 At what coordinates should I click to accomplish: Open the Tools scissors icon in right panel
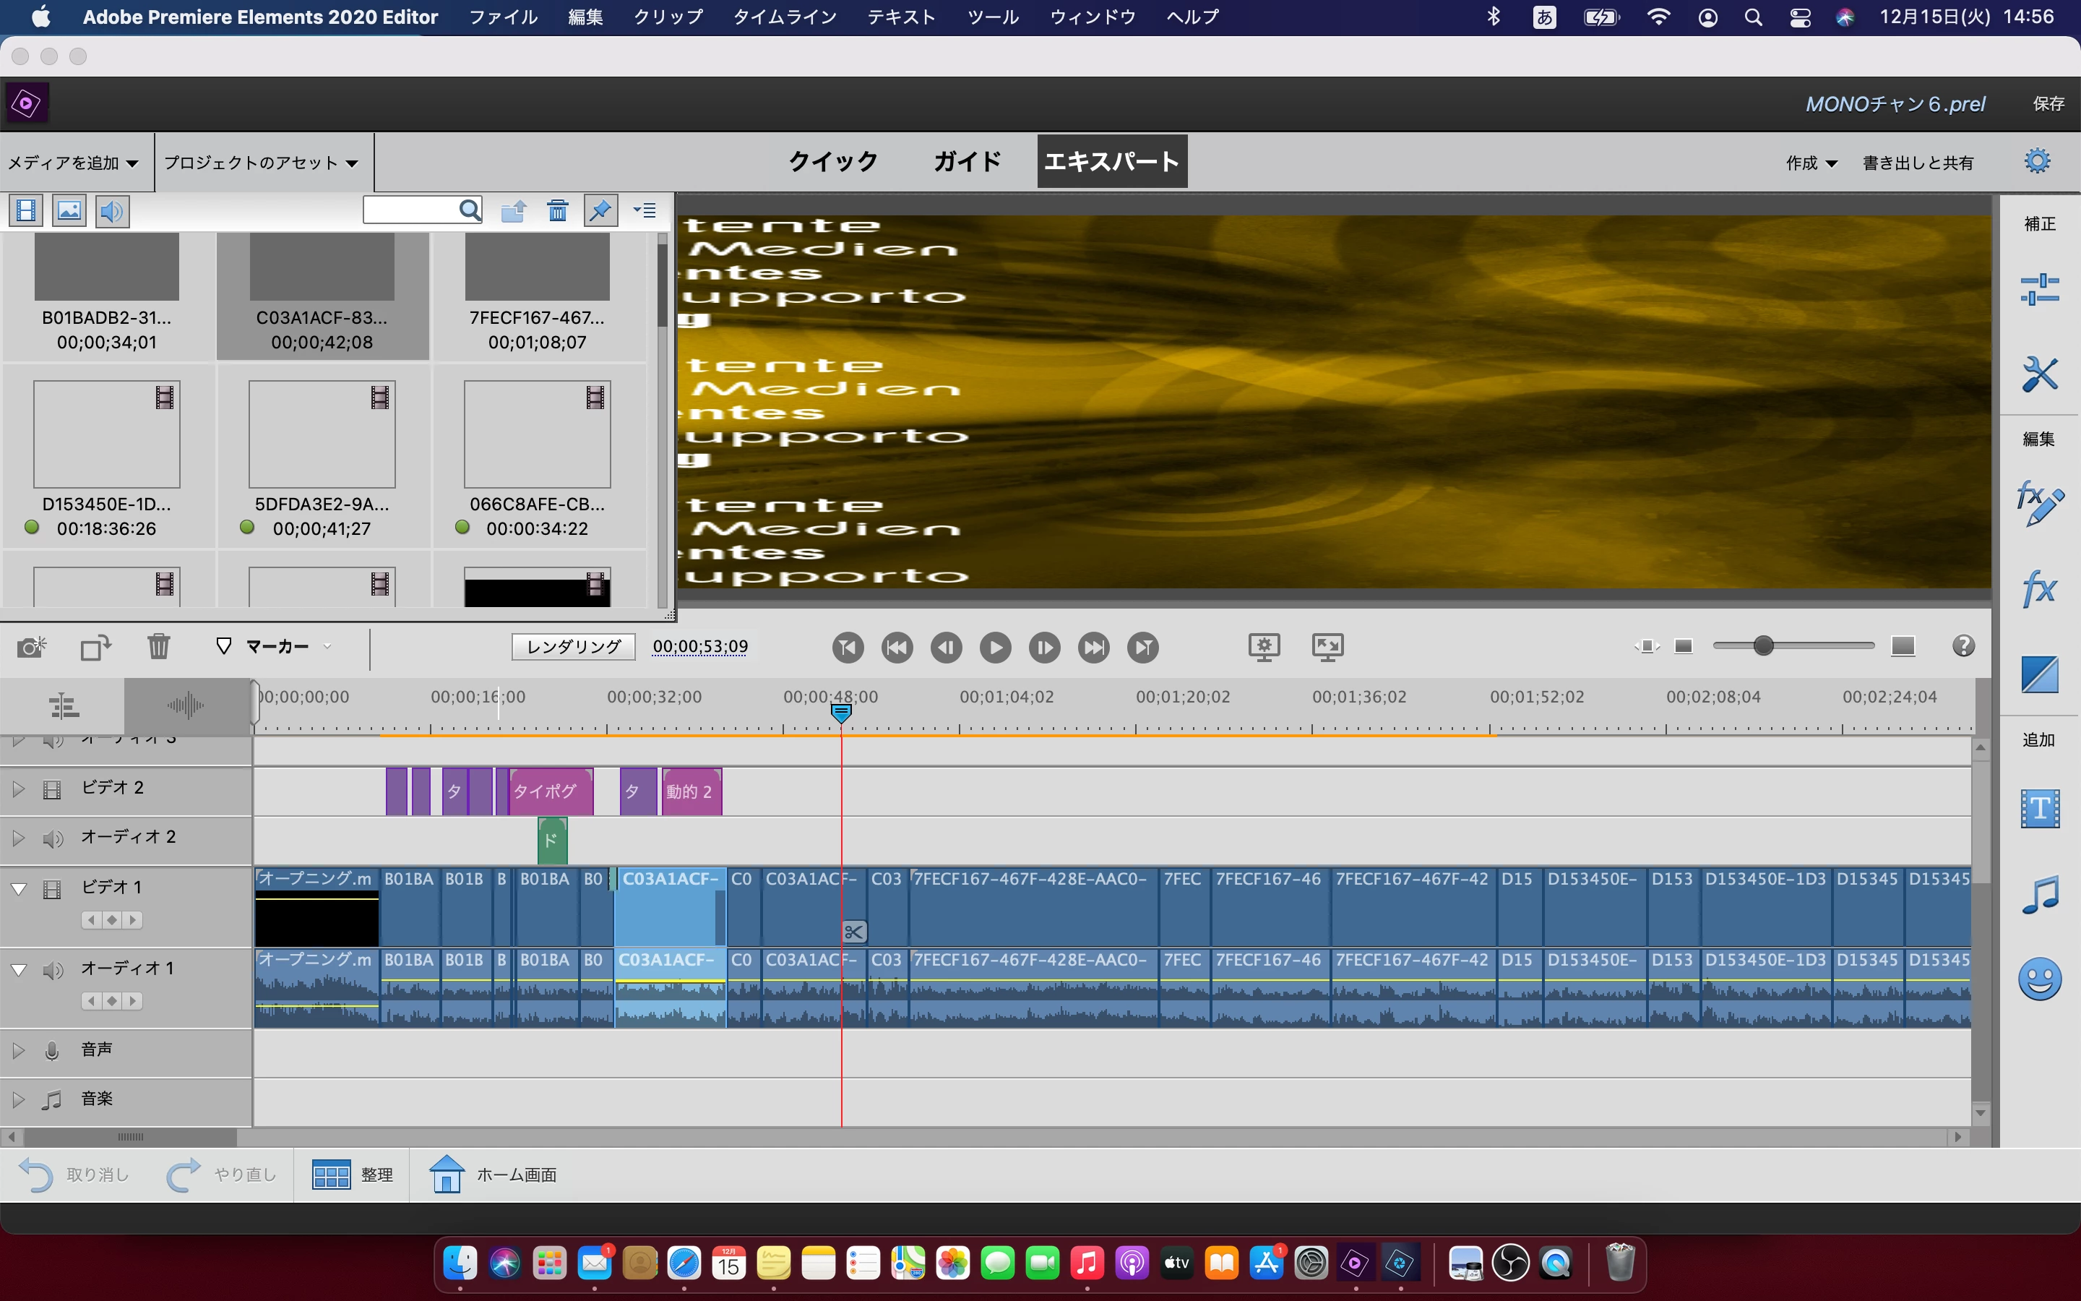pos(2039,374)
